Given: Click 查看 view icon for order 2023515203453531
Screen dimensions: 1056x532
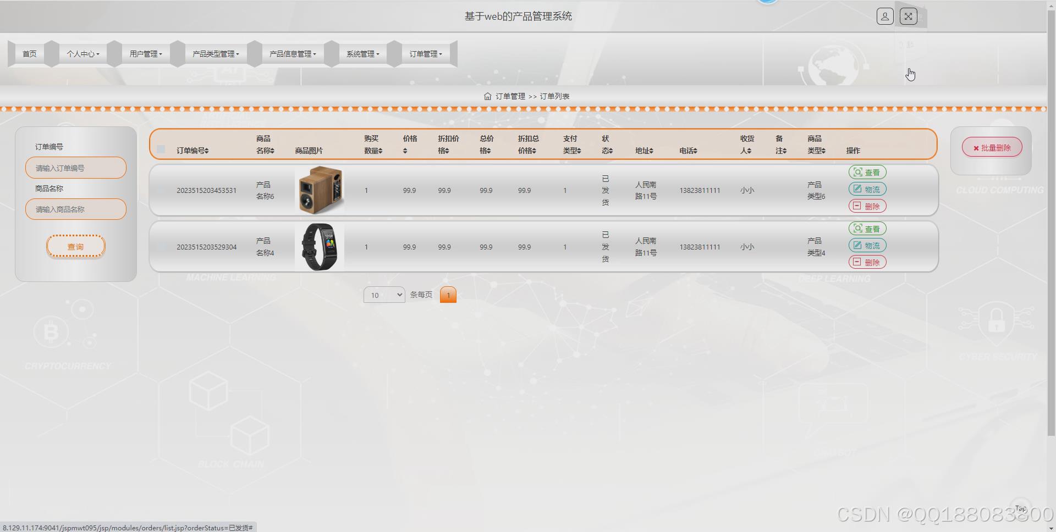Looking at the screenshot, I should (x=867, y=171).
